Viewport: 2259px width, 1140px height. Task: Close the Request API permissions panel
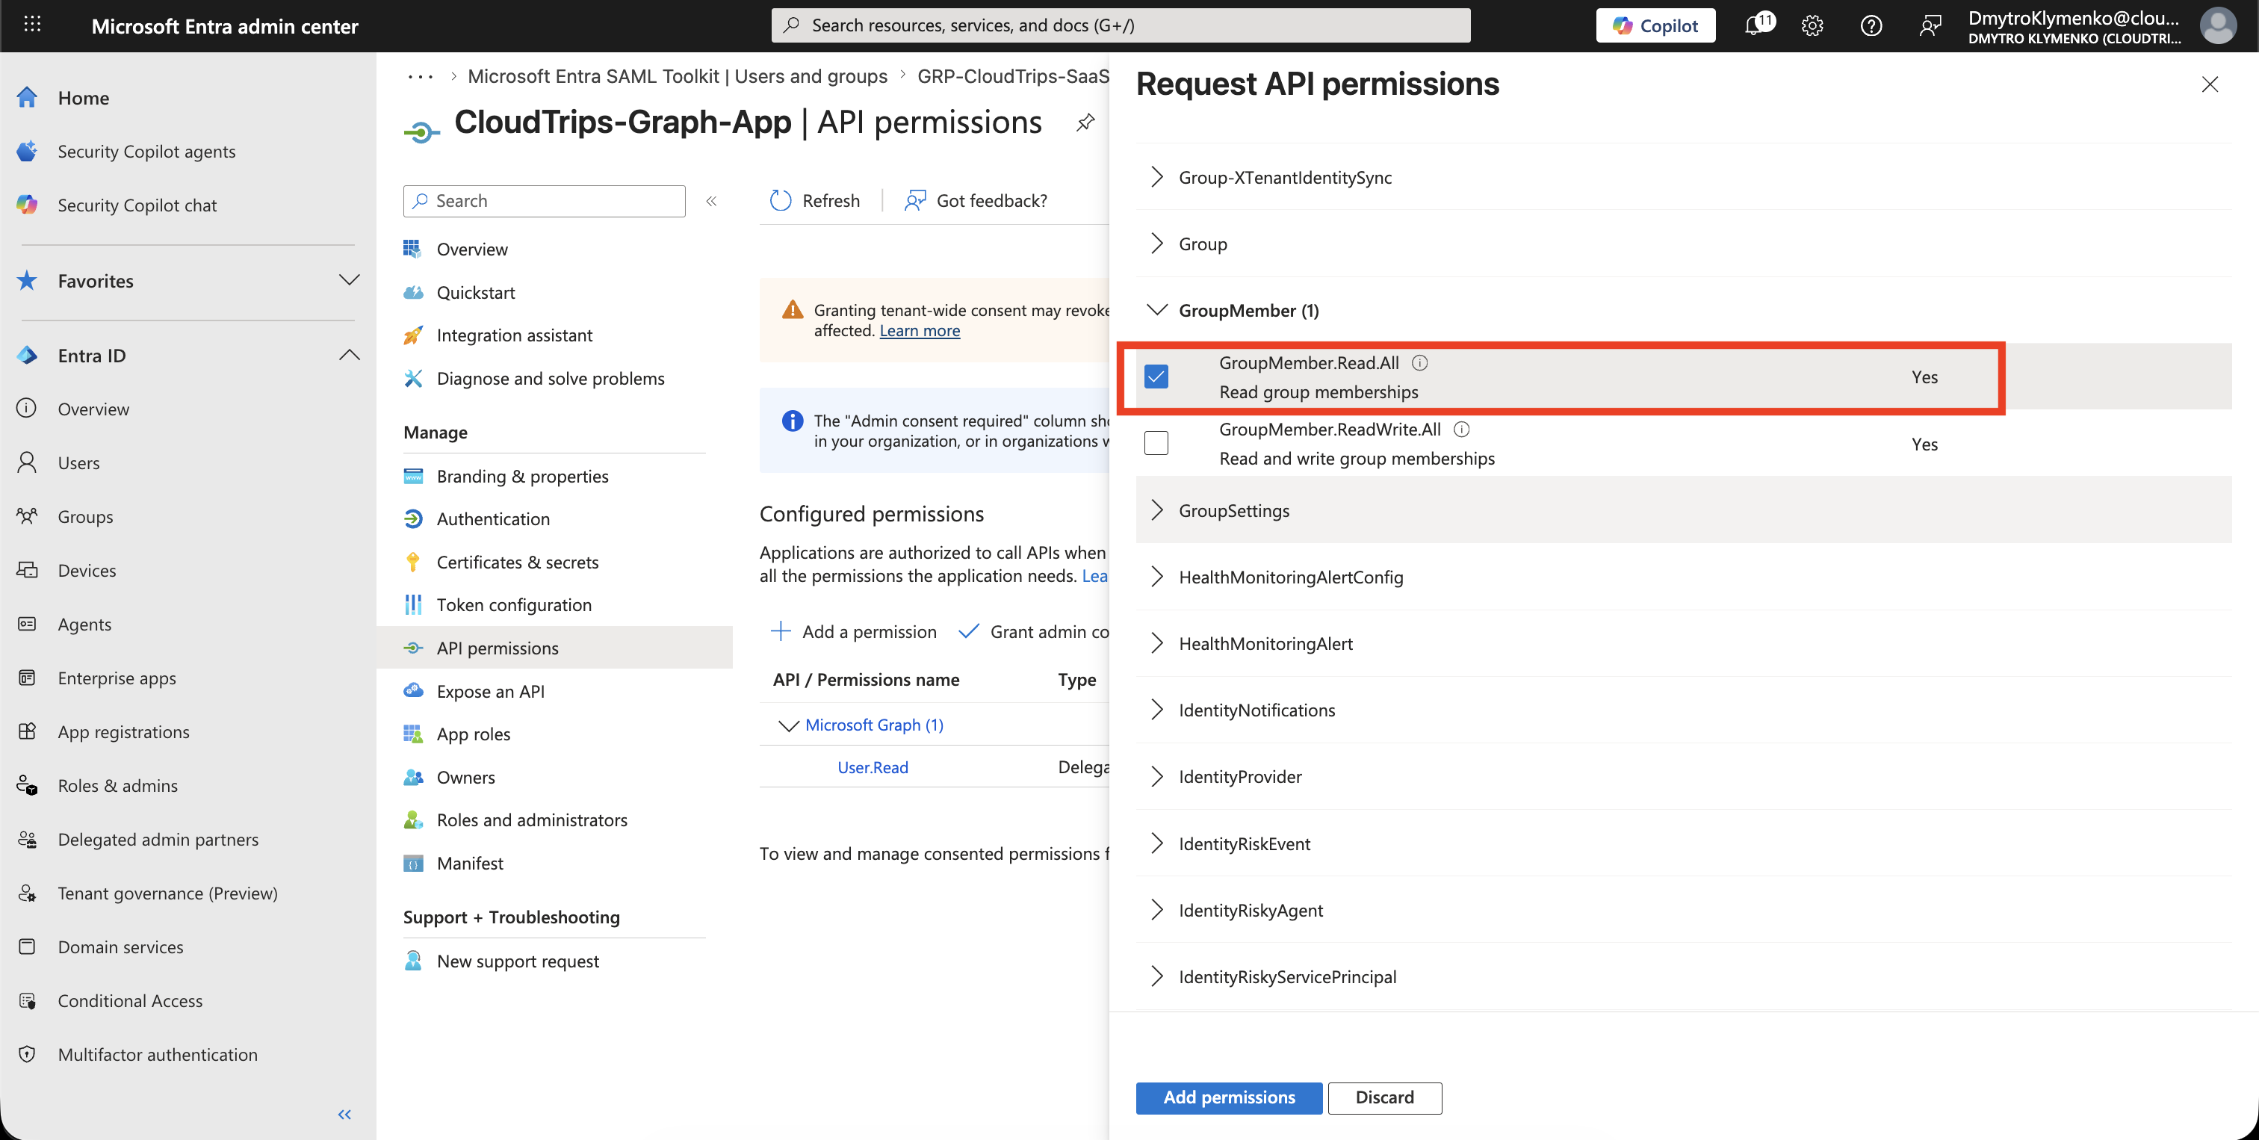click(2209, 84)
